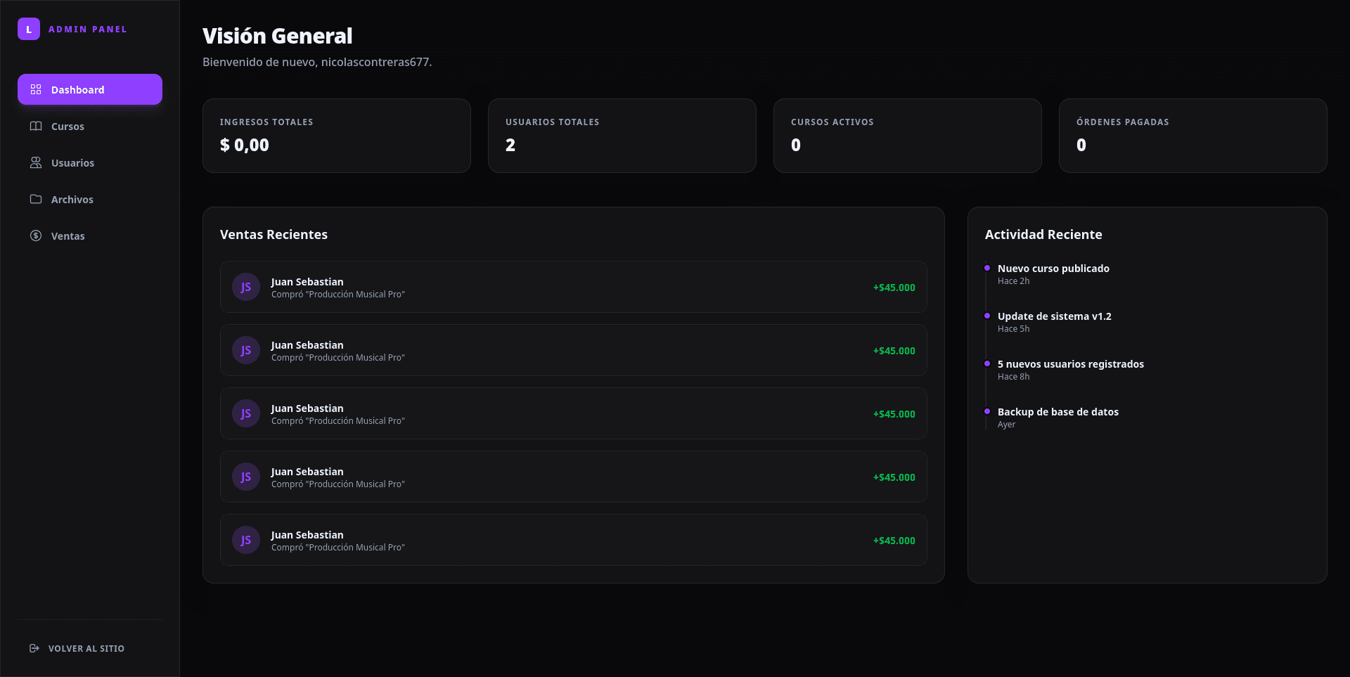Click the purple L logo avatar
This screenshot has height=677, width=1350.
point(29,29)
